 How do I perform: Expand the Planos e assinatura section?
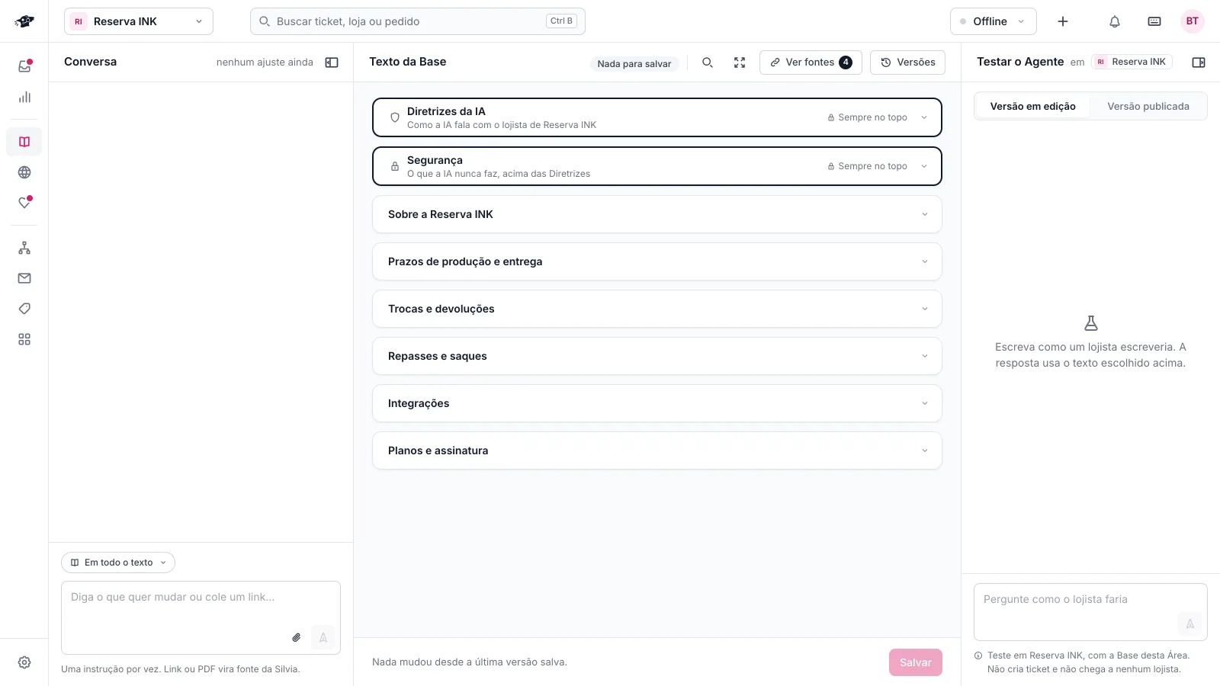coord(657,450)
